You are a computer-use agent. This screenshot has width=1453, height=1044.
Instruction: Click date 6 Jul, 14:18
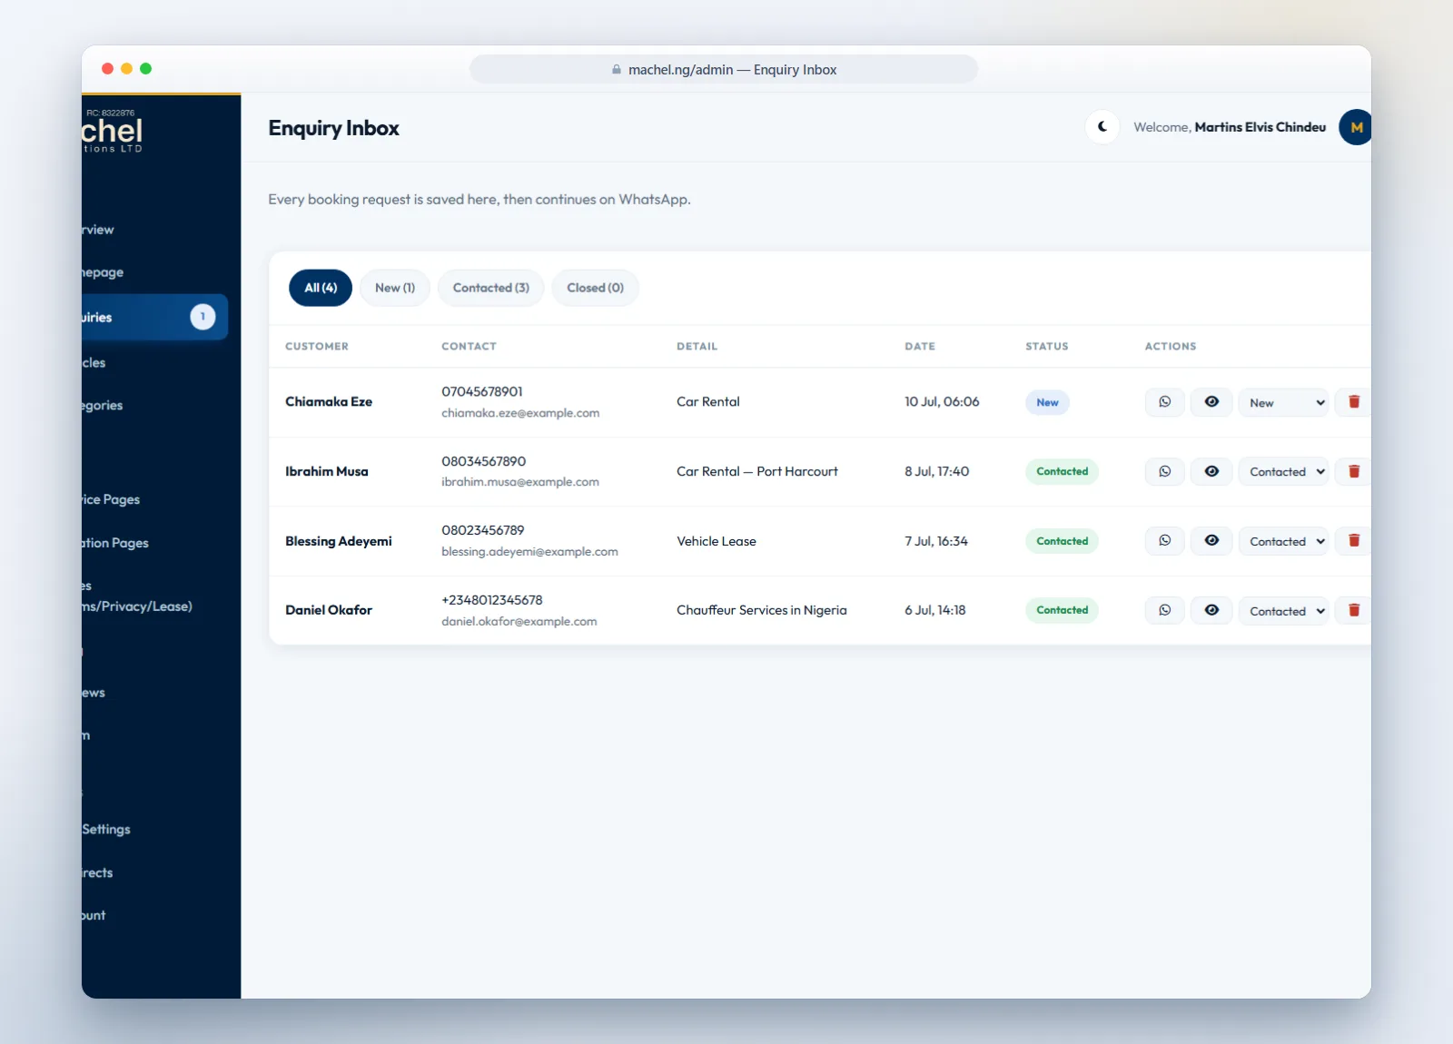click(934, 610)
